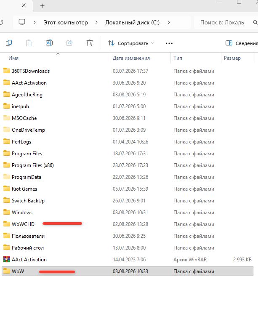The width and height of the screenshot is (258, 311).
Task: Sort by Имя column header
Action: pyautogui.click(x=13, y=58)
